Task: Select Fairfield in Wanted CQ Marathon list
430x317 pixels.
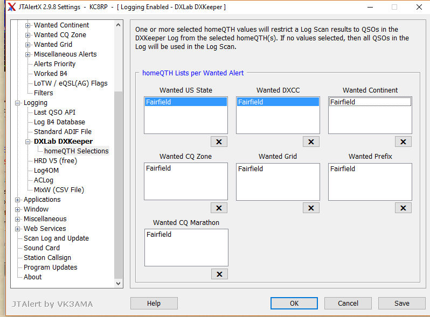Action: point(186,235)
